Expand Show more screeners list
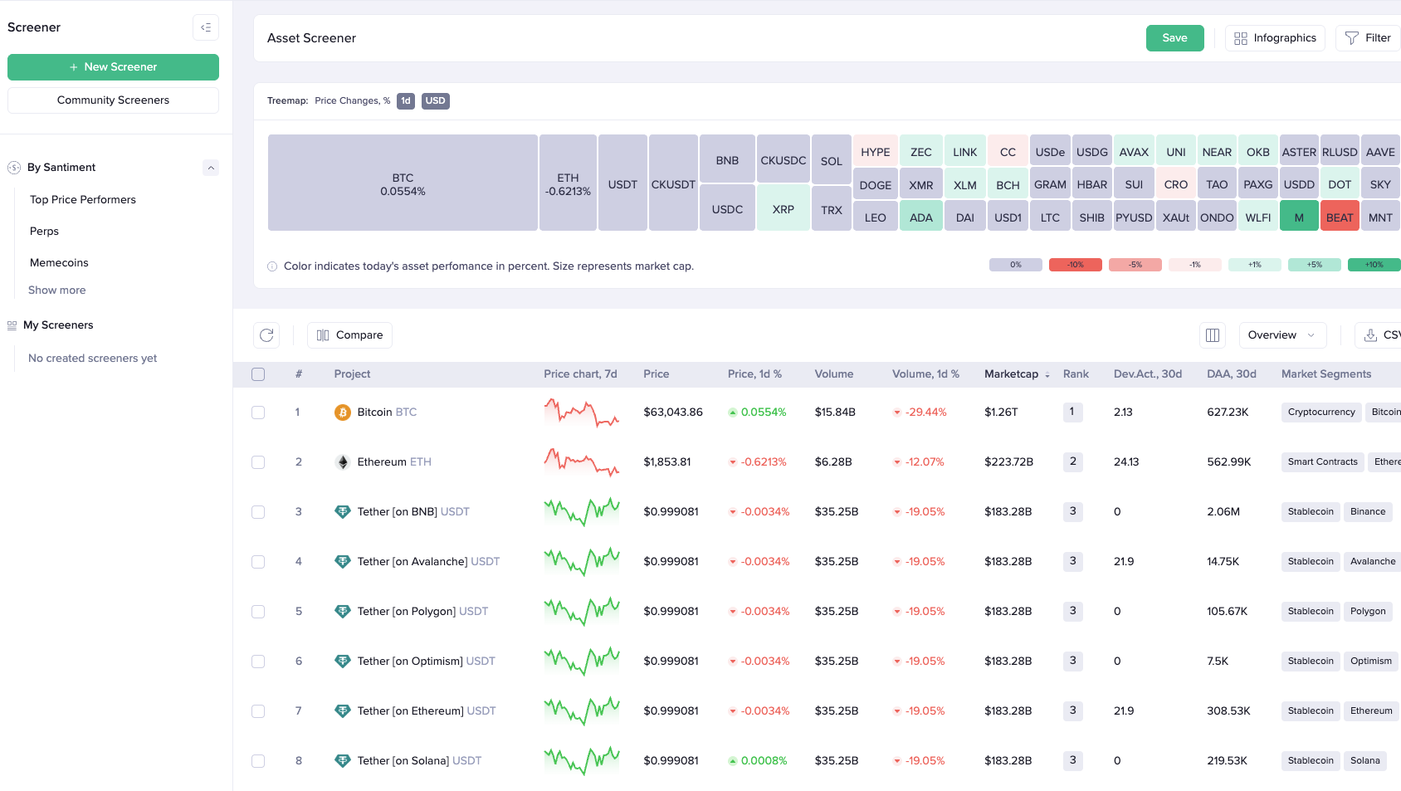Viewport: 1401px width, 791px height. [x=57, y=291]
